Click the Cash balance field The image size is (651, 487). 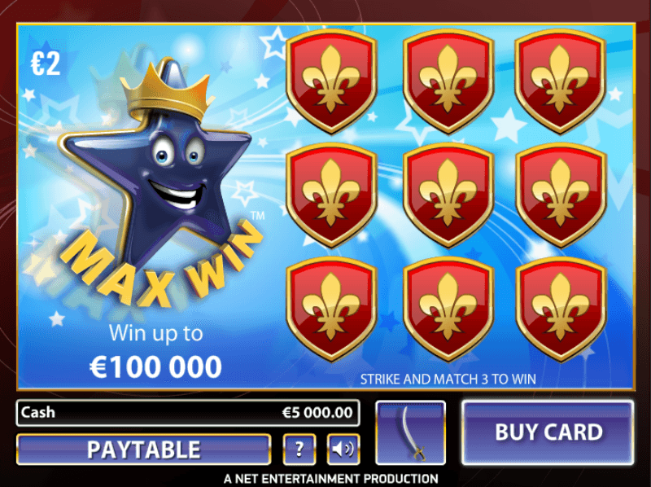point(188,413)
